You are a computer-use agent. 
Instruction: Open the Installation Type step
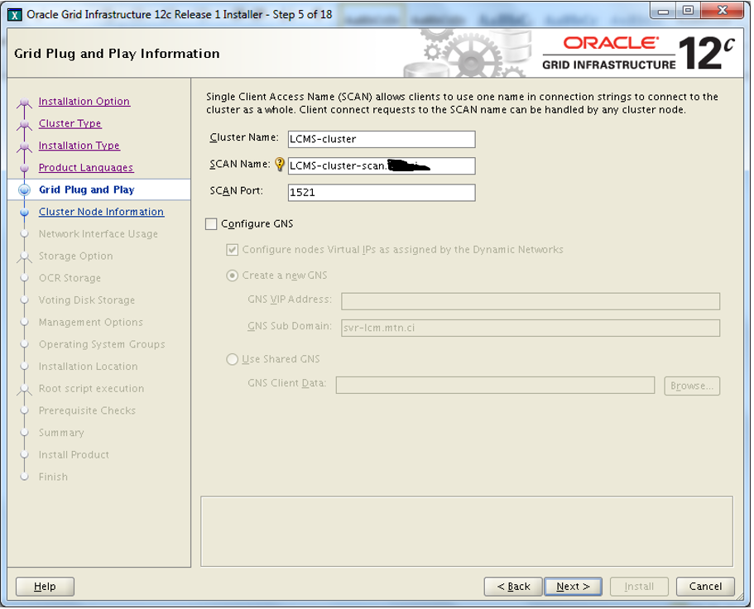(79, 146)
